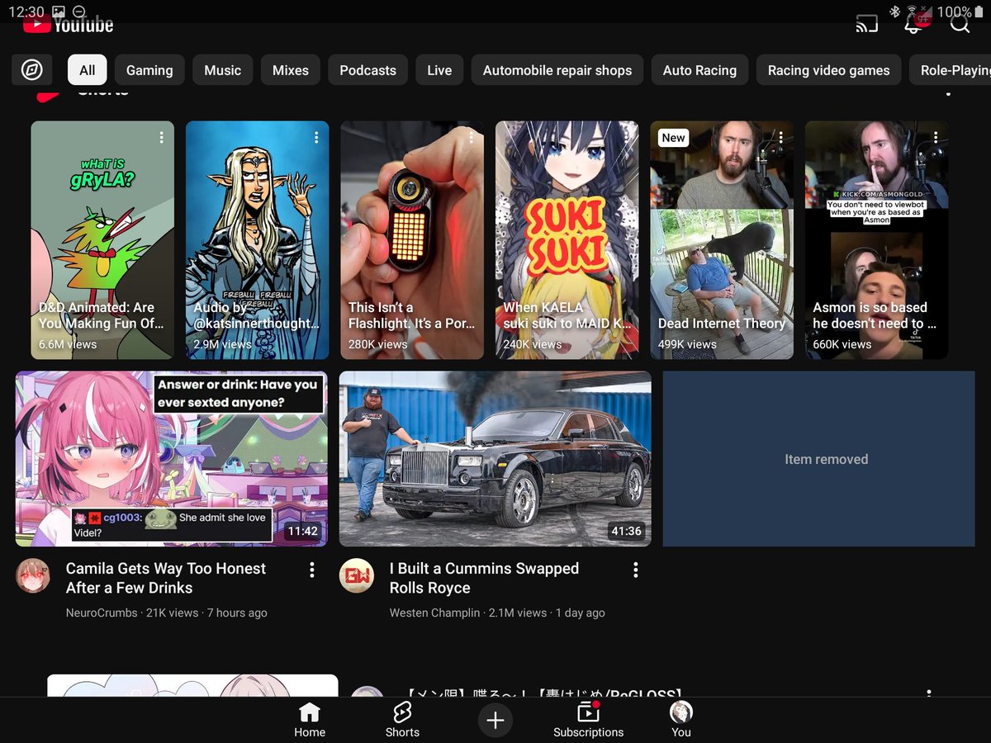This screenshot has width=991, height=743.
Task: Open Westen Champlin channel avatar
Action: point(357,575)
